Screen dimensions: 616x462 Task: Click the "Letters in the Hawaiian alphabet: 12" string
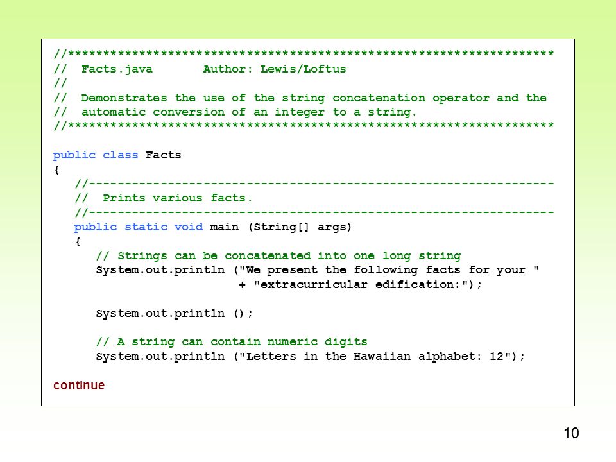(x=377, y=357)
